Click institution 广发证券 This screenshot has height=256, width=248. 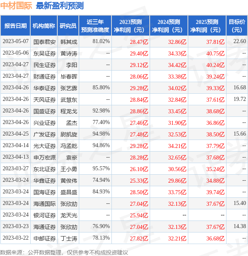tap(45, 134)
